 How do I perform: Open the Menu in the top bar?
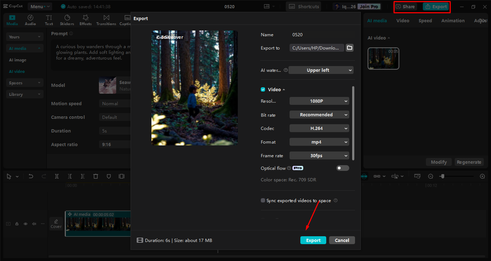pos(40,6)
